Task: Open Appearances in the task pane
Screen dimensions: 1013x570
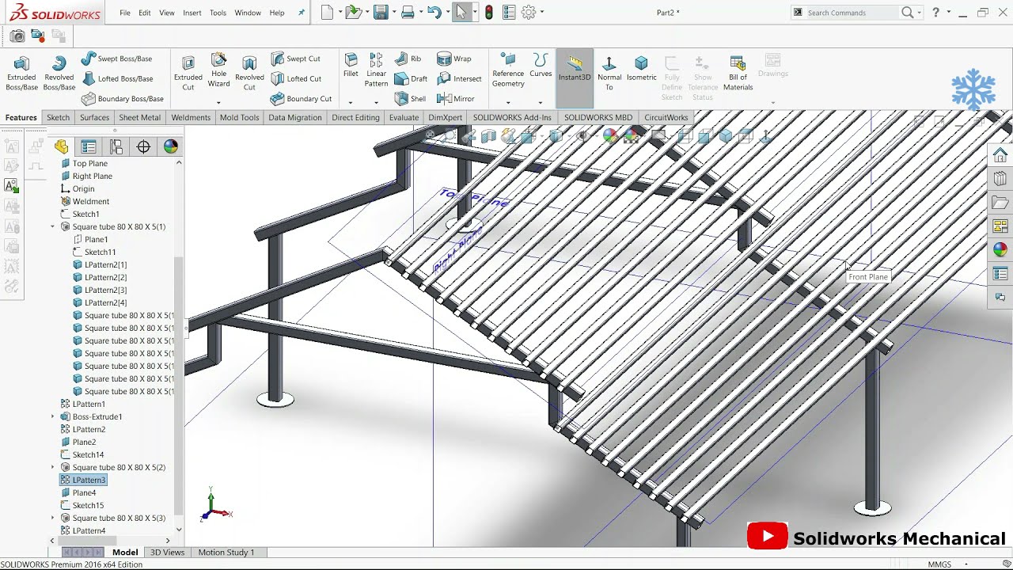Action: (x=1000, y=249)
